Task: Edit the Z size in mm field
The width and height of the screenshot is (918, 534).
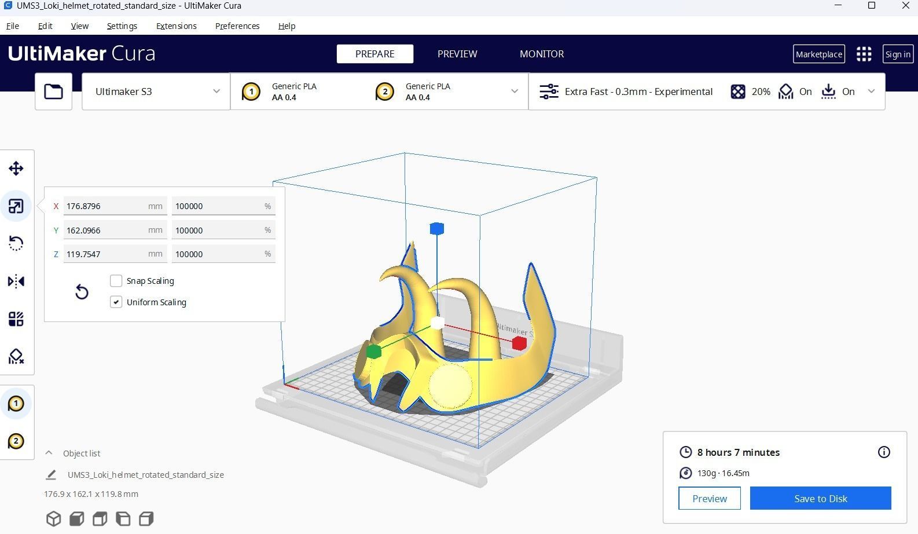Action: point(115,254)
